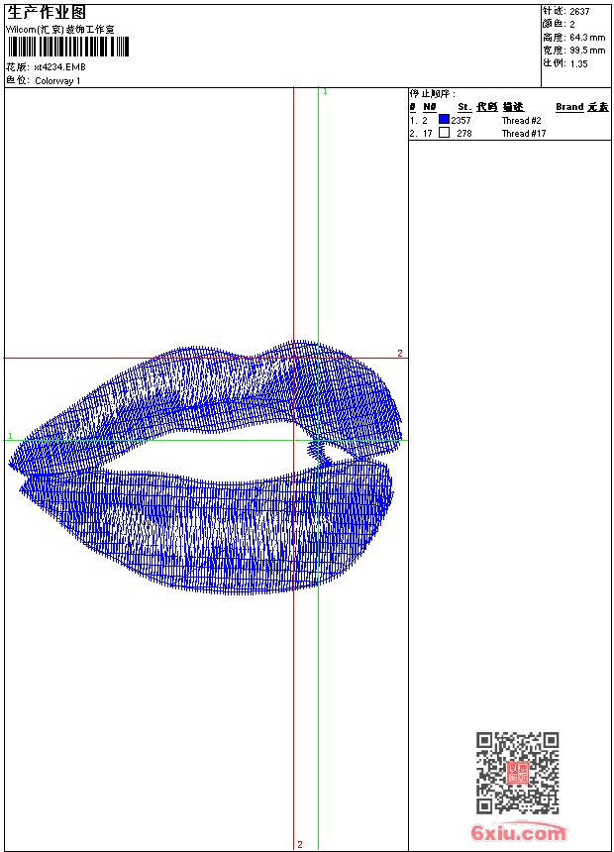Click the blue swatch for Thread #2
The height and width of the screenshot is (852, 614).
(x=444, y=120)
